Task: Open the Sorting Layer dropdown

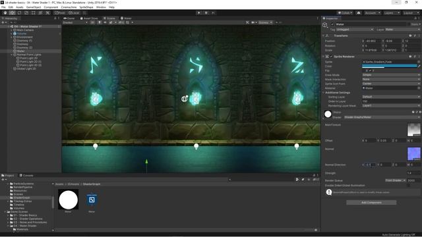Action: point(391,97)
